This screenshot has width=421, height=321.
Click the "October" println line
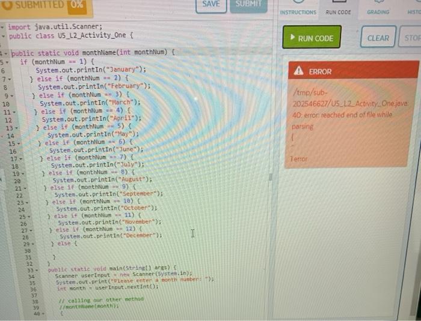point(106,208)
